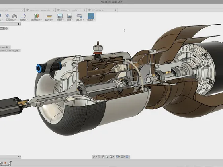
Task: Click the Orbit icon in navigation bar
Action: (x=94, y=157)
